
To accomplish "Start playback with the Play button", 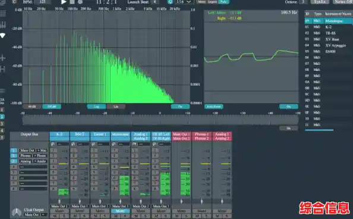I will click(x=64, y=2).
